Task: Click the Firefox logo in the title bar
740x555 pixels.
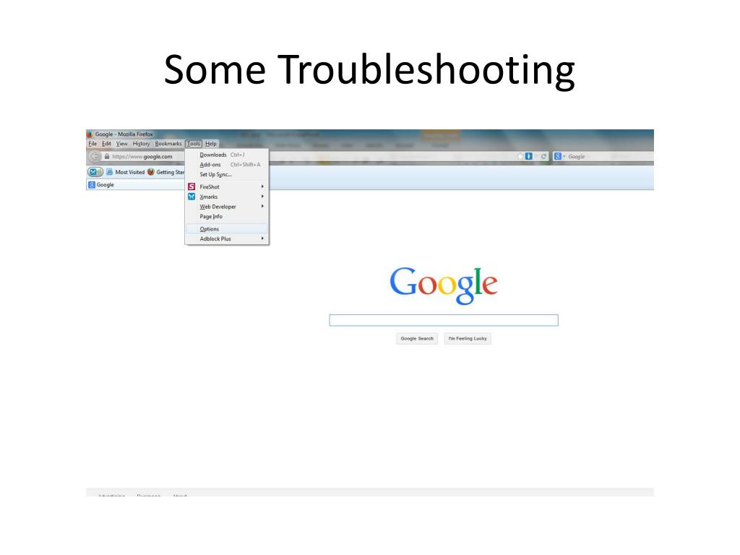Action: point(89,134)
